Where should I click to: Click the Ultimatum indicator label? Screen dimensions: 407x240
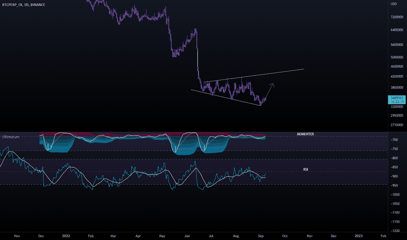tap(11, 137)
